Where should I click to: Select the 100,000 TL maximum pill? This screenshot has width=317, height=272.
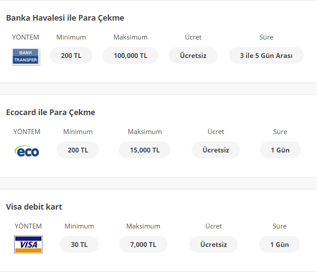click(130, 56)
